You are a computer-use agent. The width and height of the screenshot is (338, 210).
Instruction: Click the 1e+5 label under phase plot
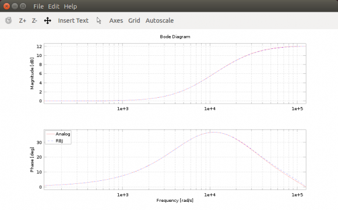point(297,195)
